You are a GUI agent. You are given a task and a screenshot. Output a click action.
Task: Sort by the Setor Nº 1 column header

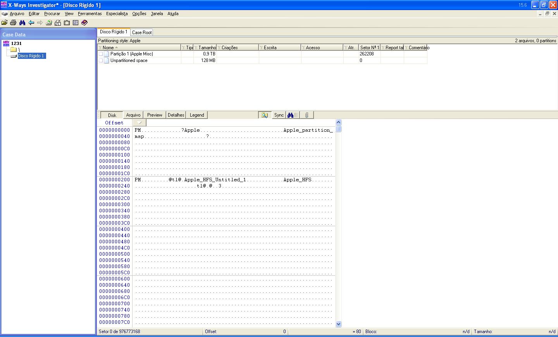[x=370, y=48]
